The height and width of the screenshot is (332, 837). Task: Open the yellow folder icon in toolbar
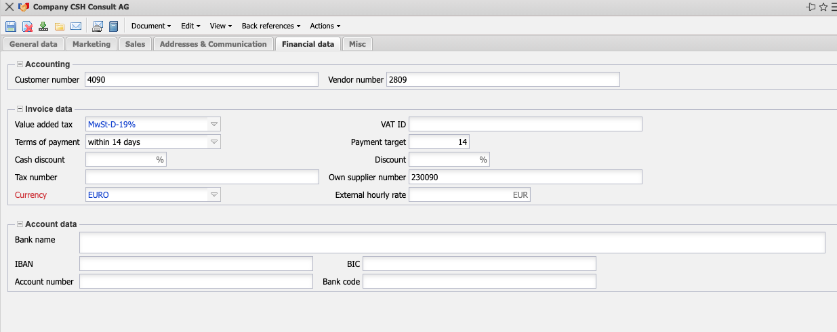tap(60, 26)
